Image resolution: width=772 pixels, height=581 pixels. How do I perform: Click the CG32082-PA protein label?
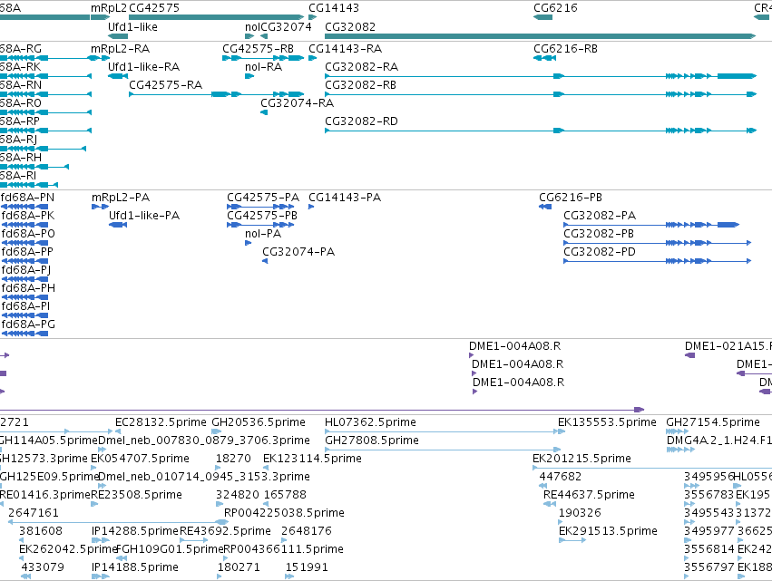[600, 216]
